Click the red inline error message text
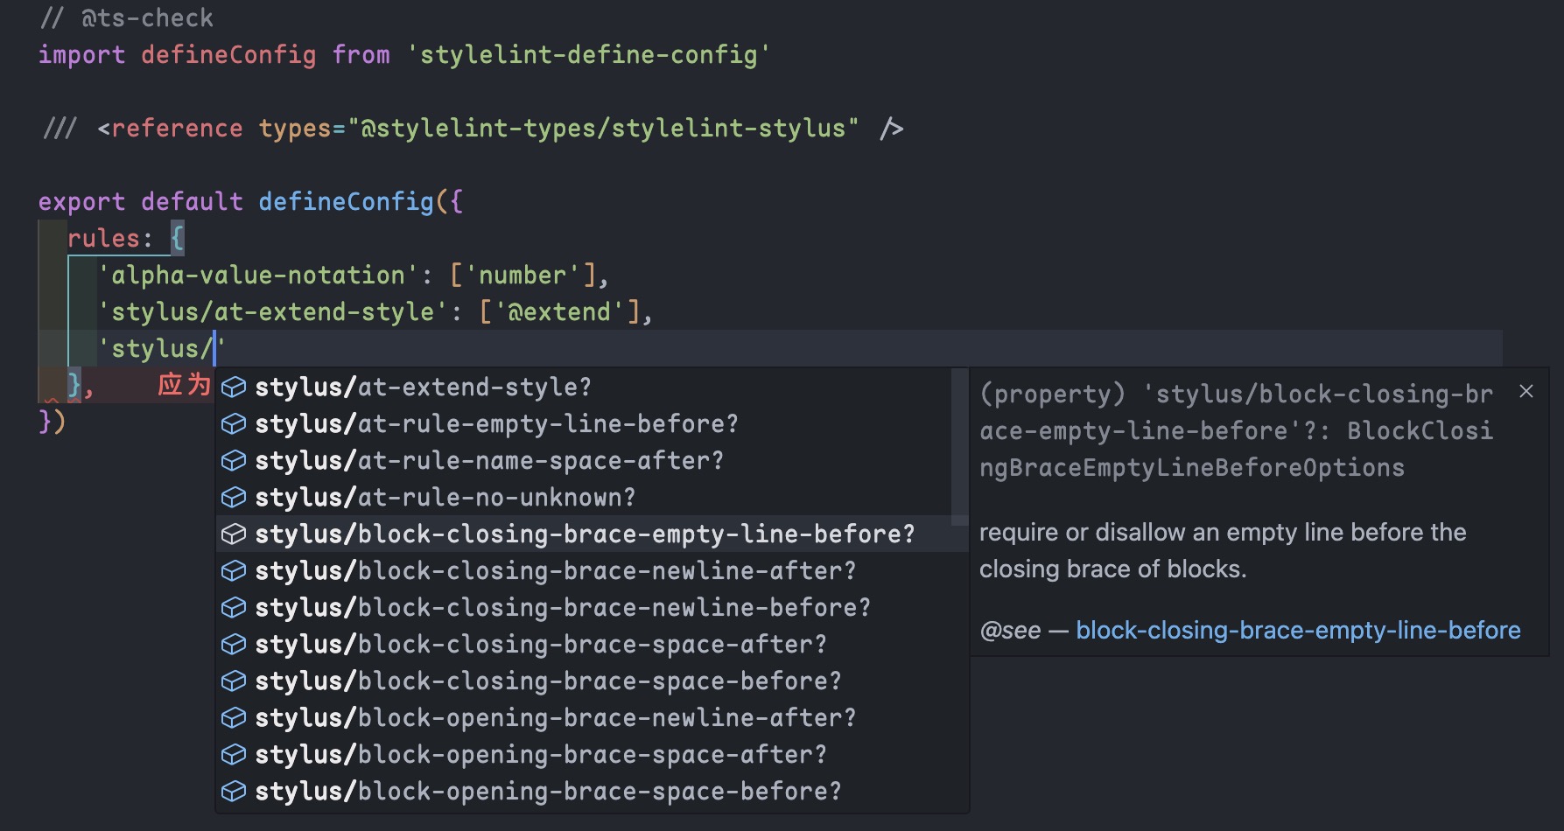This screenshot has width=1564, height=831. pos(185,384)
